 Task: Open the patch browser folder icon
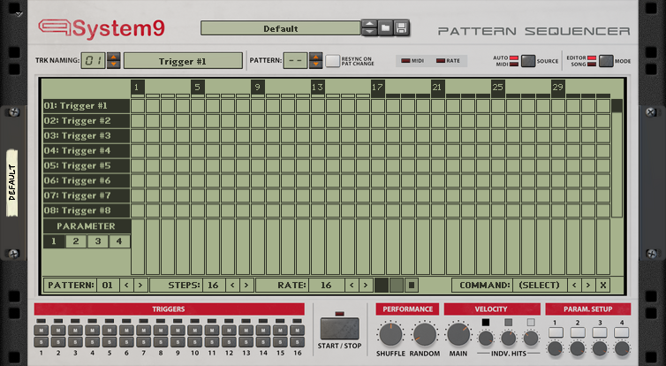tap(385, 28)
